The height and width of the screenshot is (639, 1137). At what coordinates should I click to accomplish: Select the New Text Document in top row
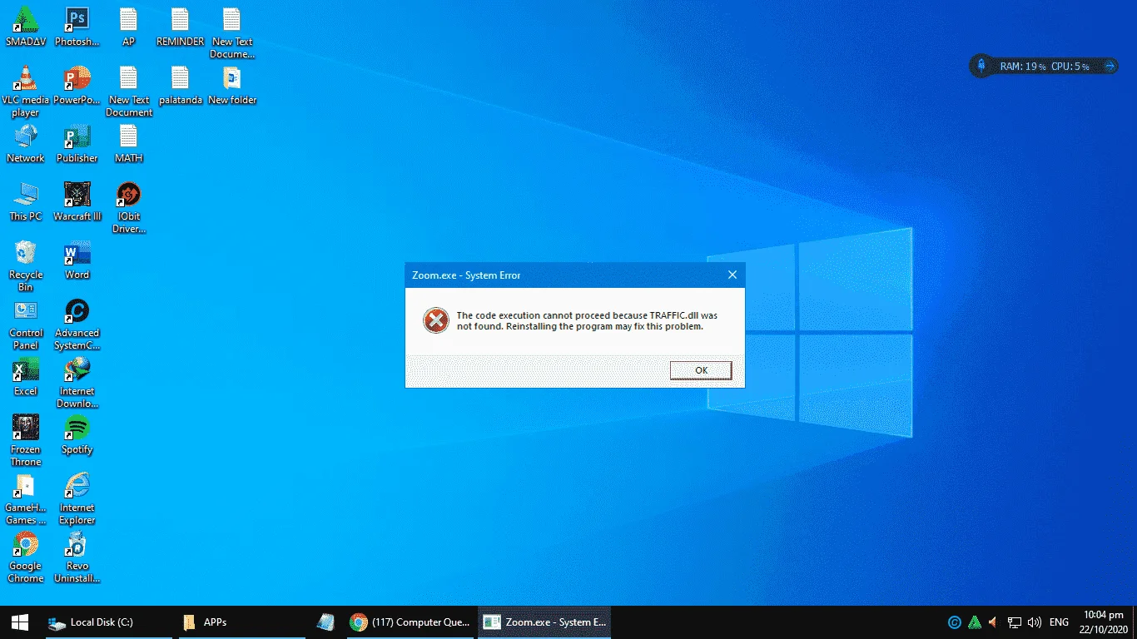click(232, 32)
